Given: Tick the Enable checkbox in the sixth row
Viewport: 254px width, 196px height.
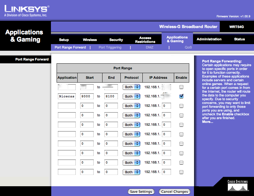Looking at the screenshot, I should tap(181, 134).
